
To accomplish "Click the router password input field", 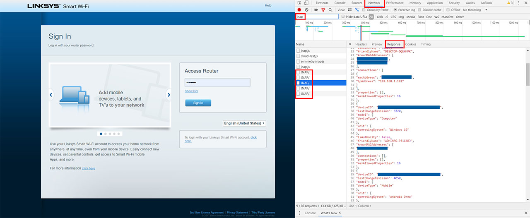I will point(217,82).
